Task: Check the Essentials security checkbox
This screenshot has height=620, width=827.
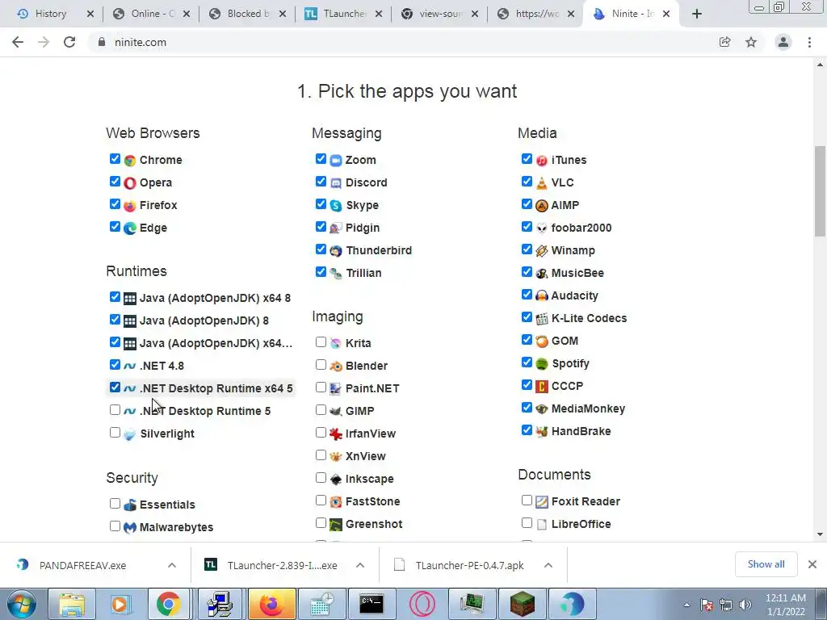Action: click(115, 504)
